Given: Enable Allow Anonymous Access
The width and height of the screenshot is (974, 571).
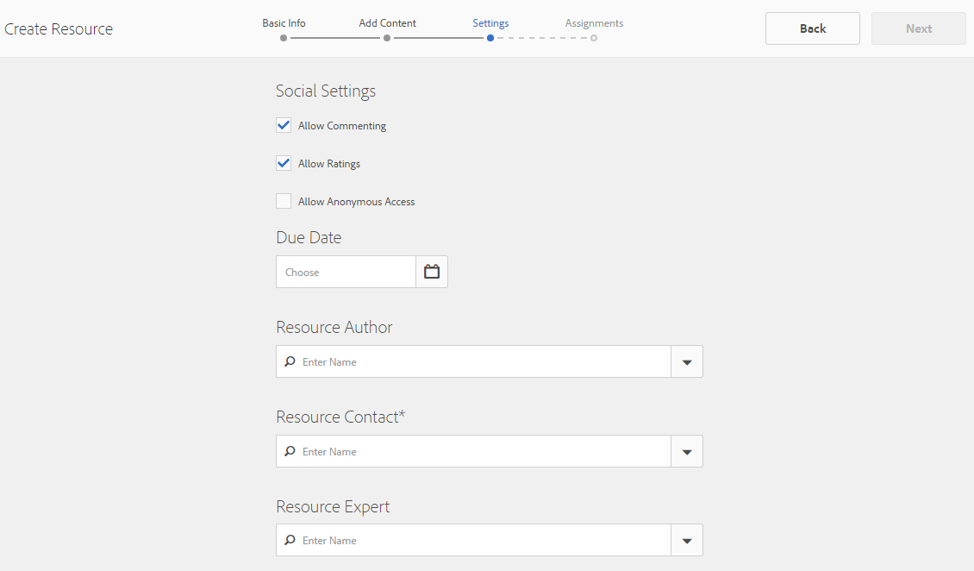Looking at the screenshot, I should click(284, 201).
